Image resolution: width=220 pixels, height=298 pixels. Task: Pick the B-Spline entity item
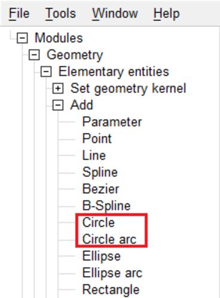pos(106,206)
